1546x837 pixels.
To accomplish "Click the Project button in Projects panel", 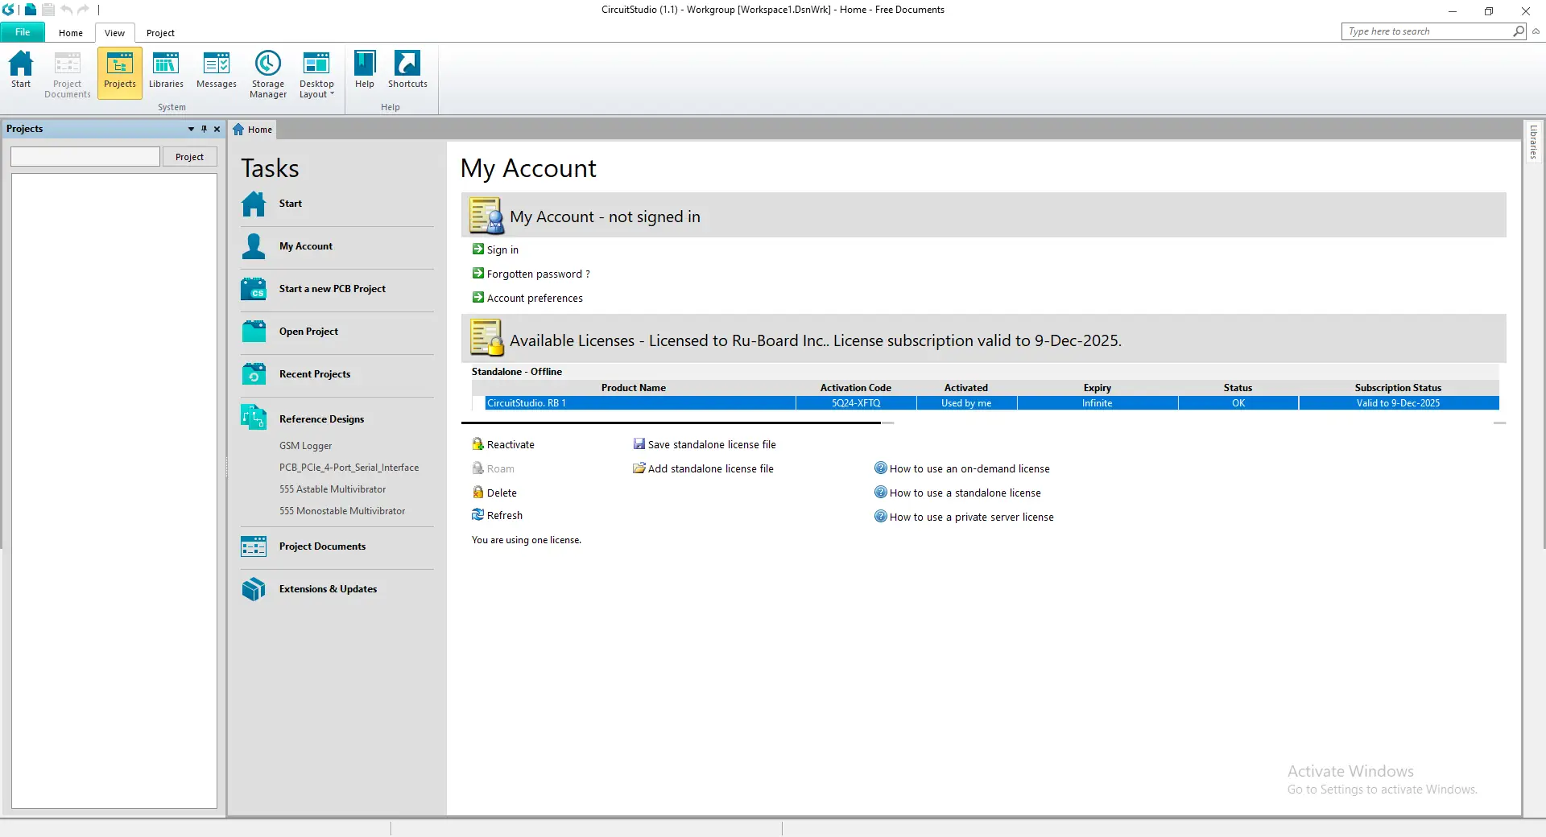I will click(x=190, y=157).
